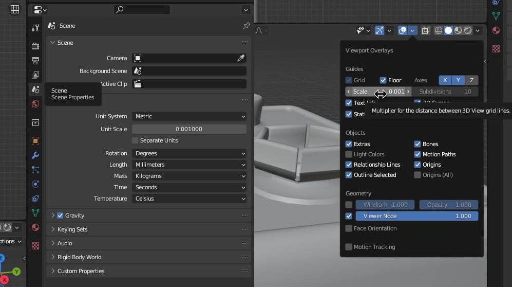512x287 pixels.
Task: Uncheck the Gravity checkbox
Action: (60, 216)
